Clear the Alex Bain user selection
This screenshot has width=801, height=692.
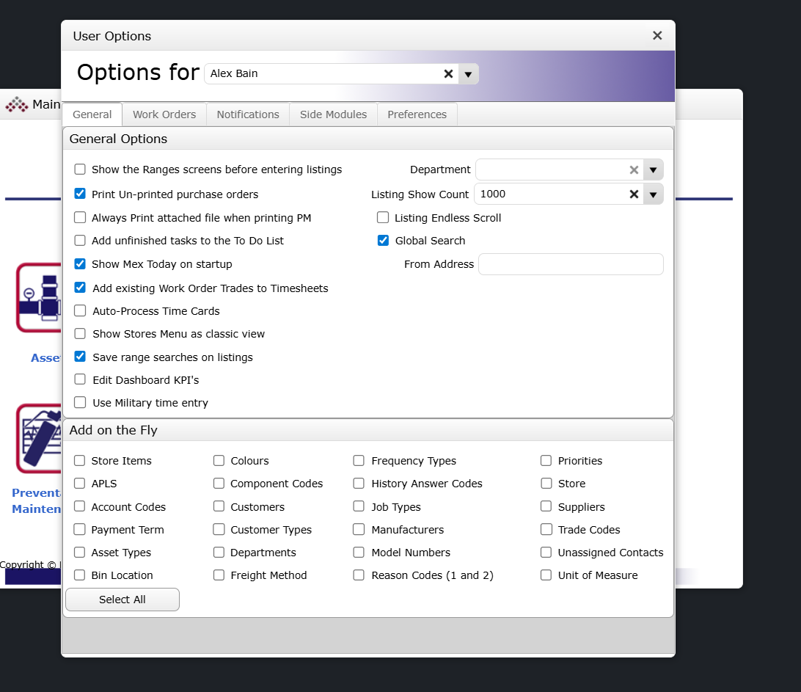tap(448, 74)
